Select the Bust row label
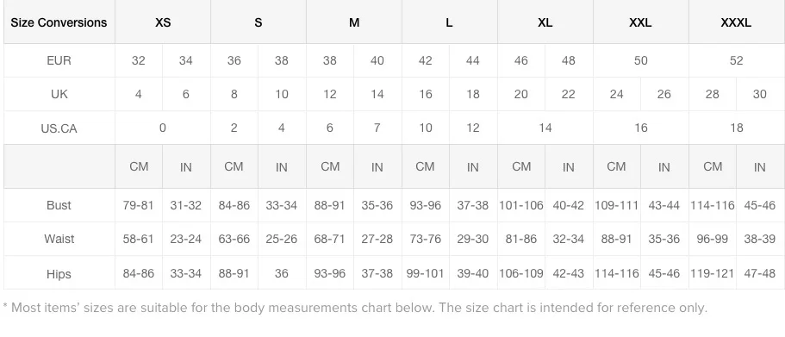This screenshot has height=337, width=785. coord(59,205)
